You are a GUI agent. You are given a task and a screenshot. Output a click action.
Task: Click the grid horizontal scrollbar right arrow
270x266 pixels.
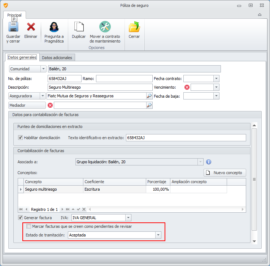click(243, 209)
